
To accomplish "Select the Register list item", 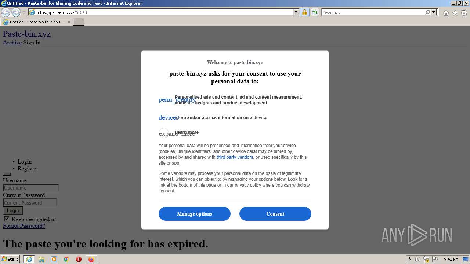I will click(x=28, y=169).
